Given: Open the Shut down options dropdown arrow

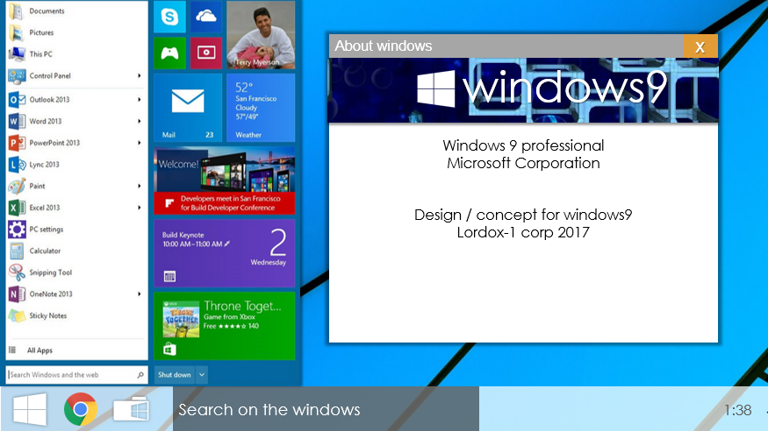Looking at the screenshot, I should [201, 375].
